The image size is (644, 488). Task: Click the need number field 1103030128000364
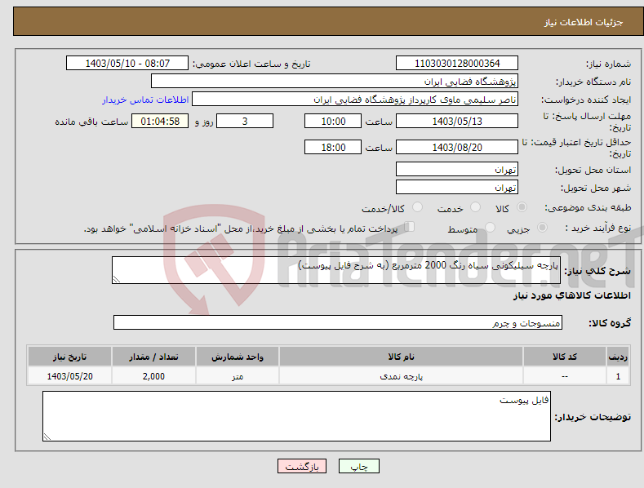click(x=457, y=64)
